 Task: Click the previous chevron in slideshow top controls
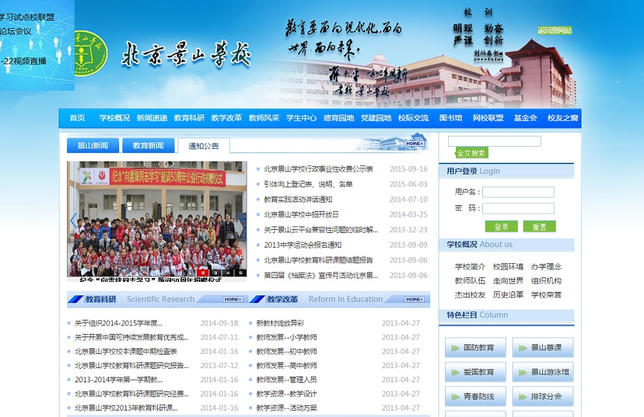click(x=159, y=164)
